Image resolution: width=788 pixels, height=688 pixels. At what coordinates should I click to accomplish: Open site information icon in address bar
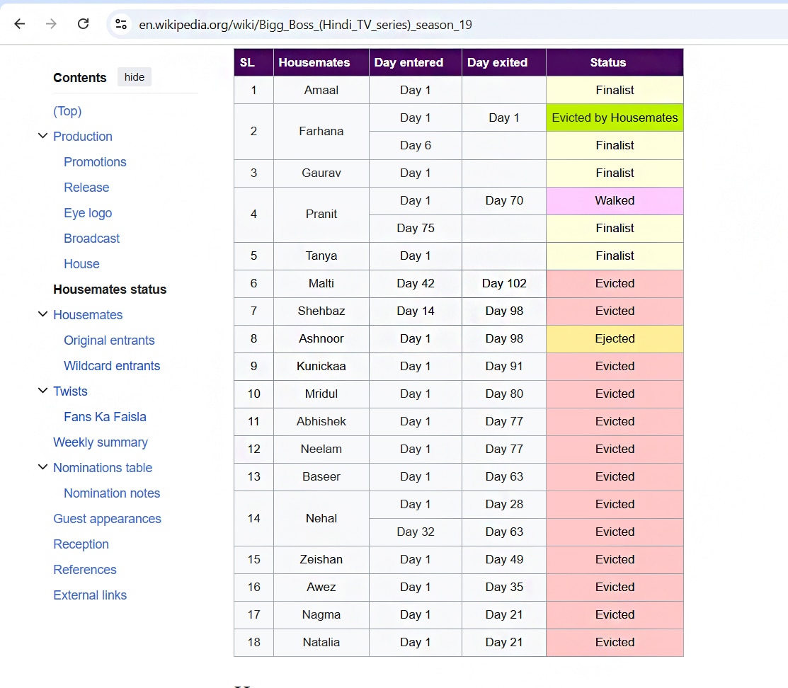(x=121, y=24)
